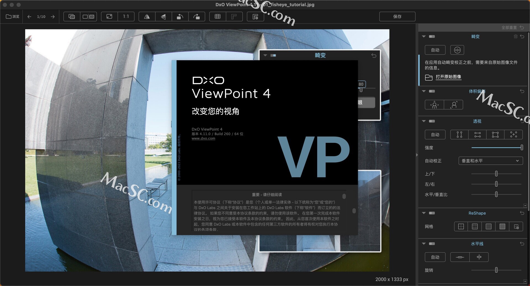Select the horizontal horizon line tool

460,257
